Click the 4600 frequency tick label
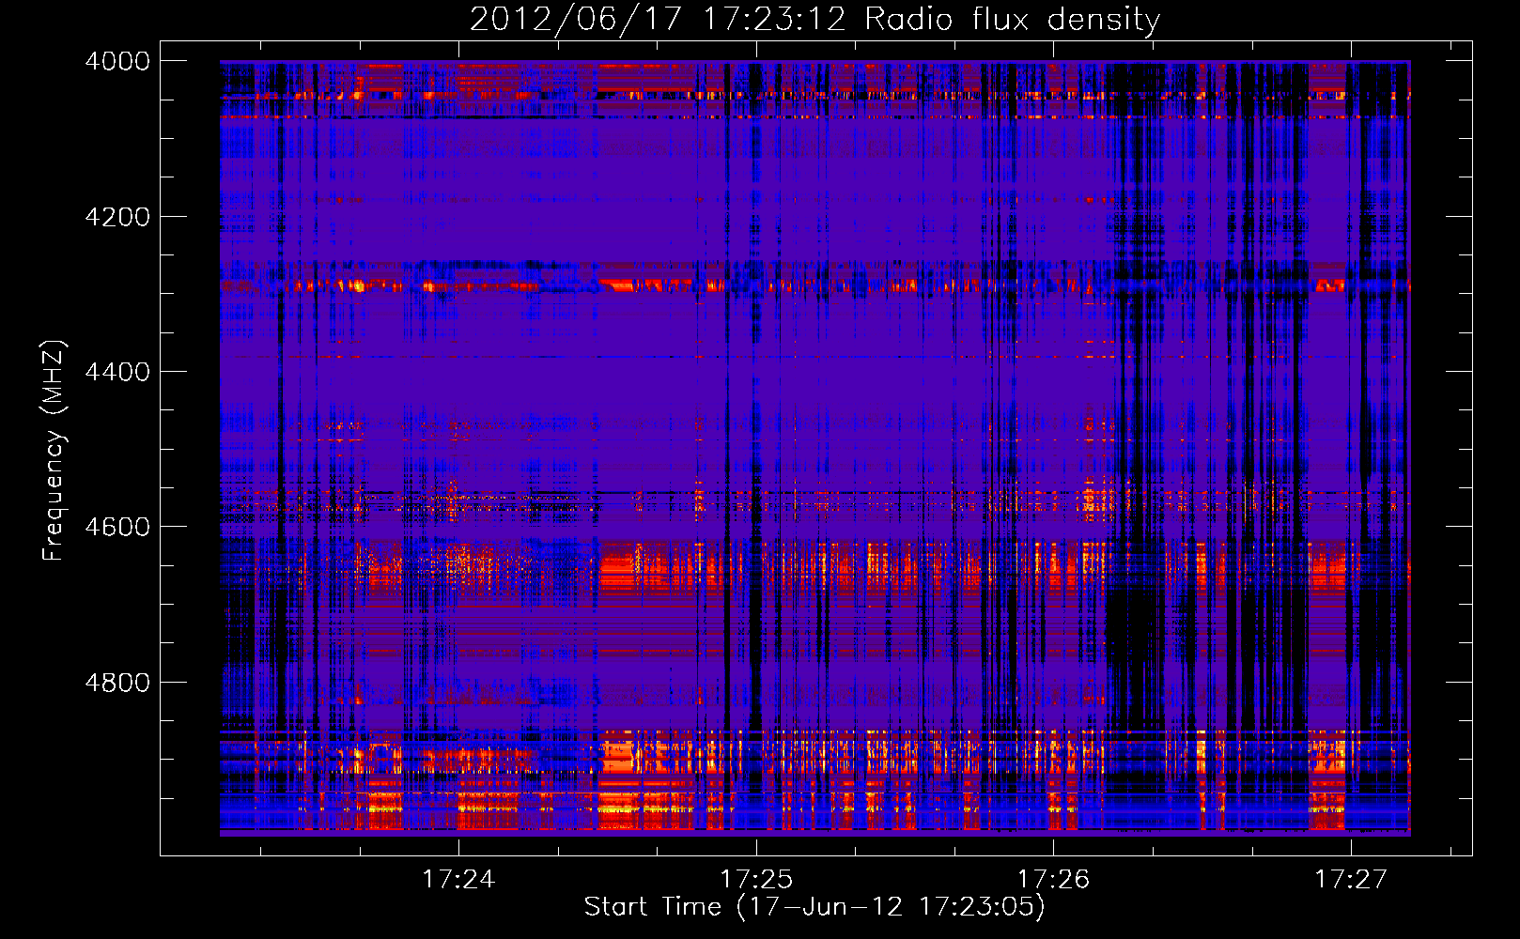 click(x=117, y=527)
